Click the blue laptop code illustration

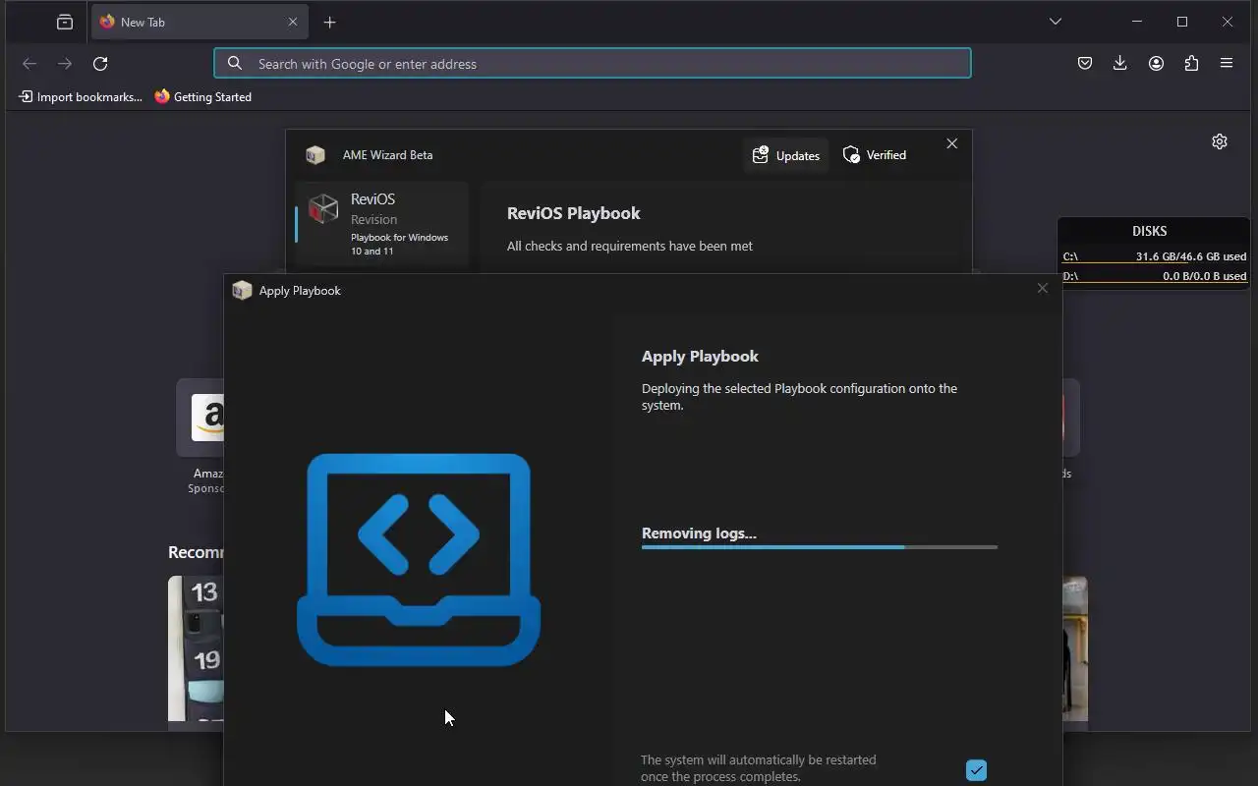pos(419,560)
